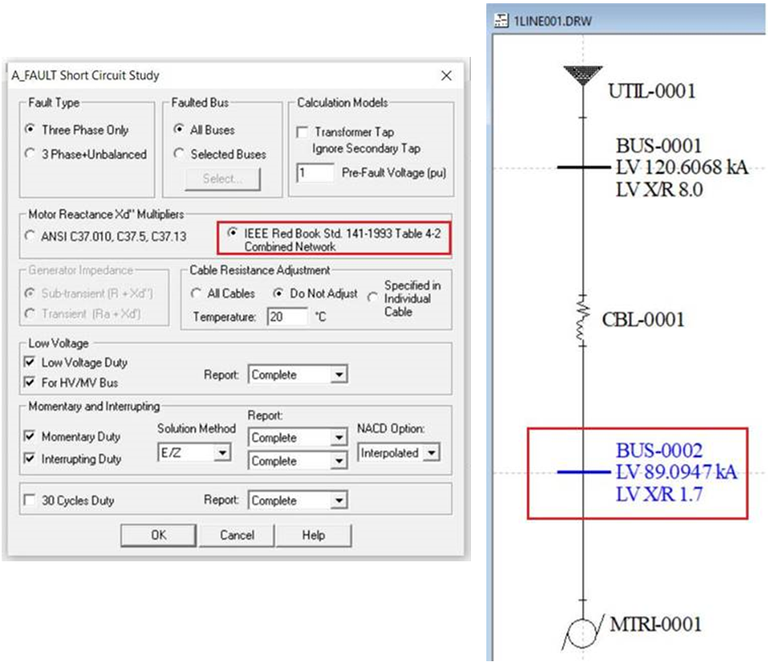Select ANSI C37.010 motor reactance option
Viewport: 768px width, 662px height.
[31, 237]
